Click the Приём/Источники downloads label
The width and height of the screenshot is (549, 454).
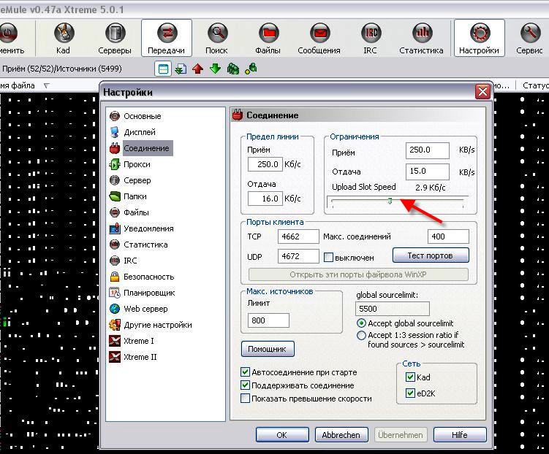pyautogui.click(x=62, y=69)
